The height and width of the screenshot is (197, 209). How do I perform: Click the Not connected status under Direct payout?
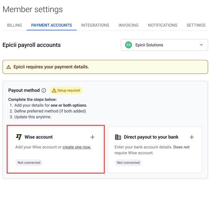point(128,163)
